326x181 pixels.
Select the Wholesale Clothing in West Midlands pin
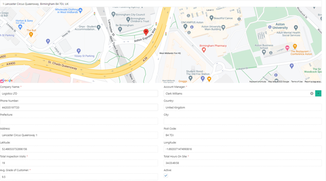(80, 10)
